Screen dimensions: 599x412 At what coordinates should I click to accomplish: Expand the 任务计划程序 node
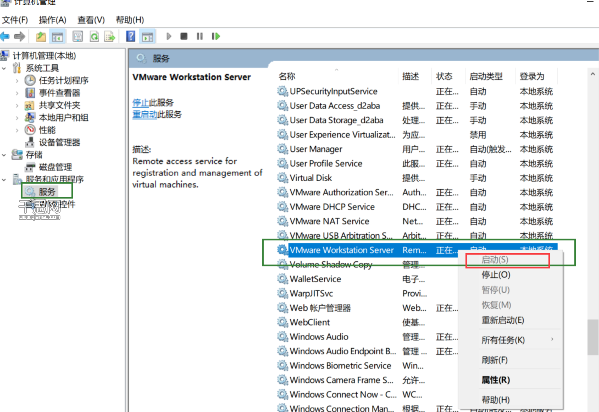coord(17,81)
